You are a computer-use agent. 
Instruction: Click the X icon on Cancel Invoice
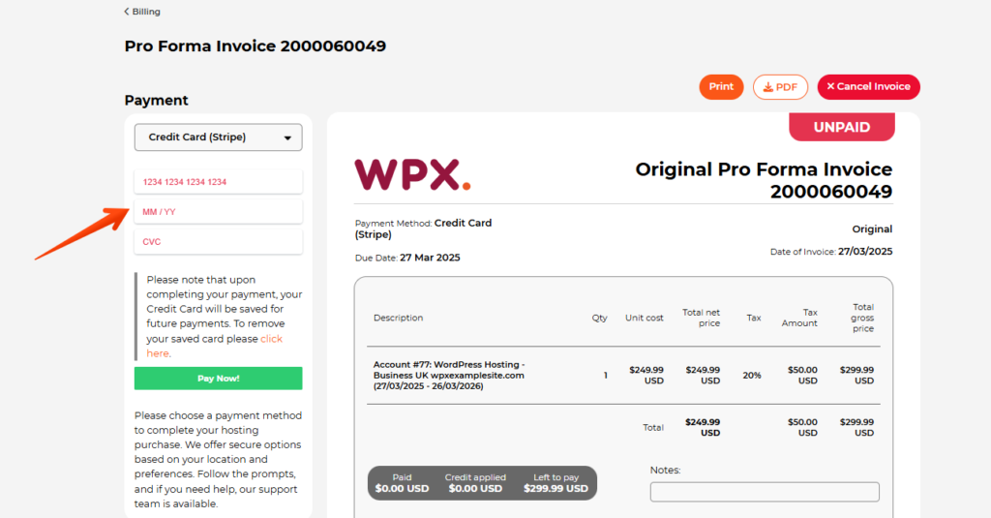point(830,86)
